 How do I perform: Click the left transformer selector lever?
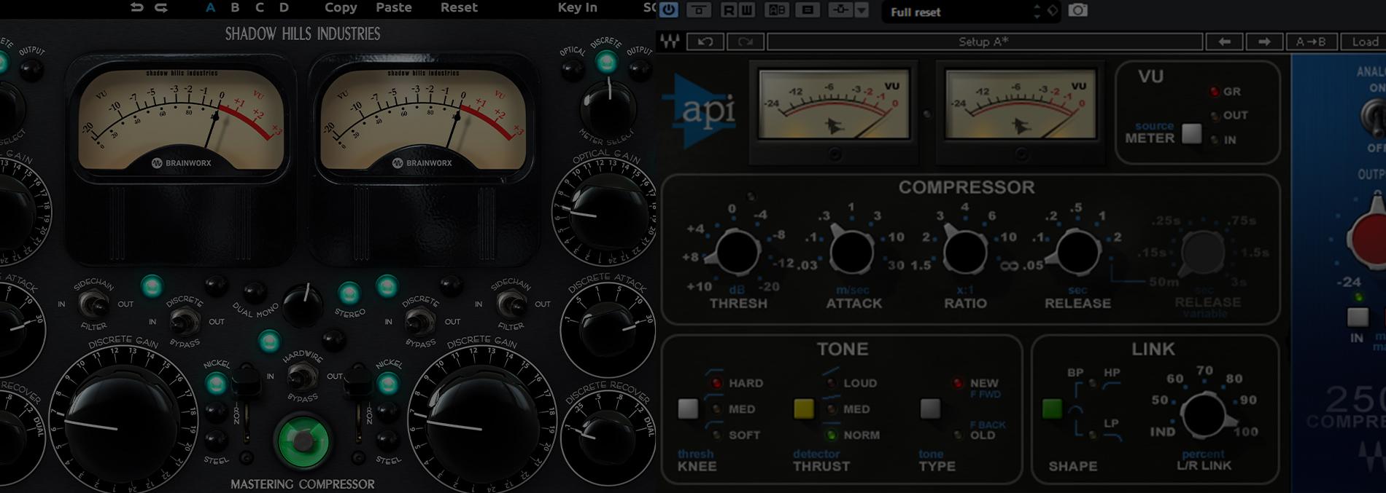click(245, 384)
